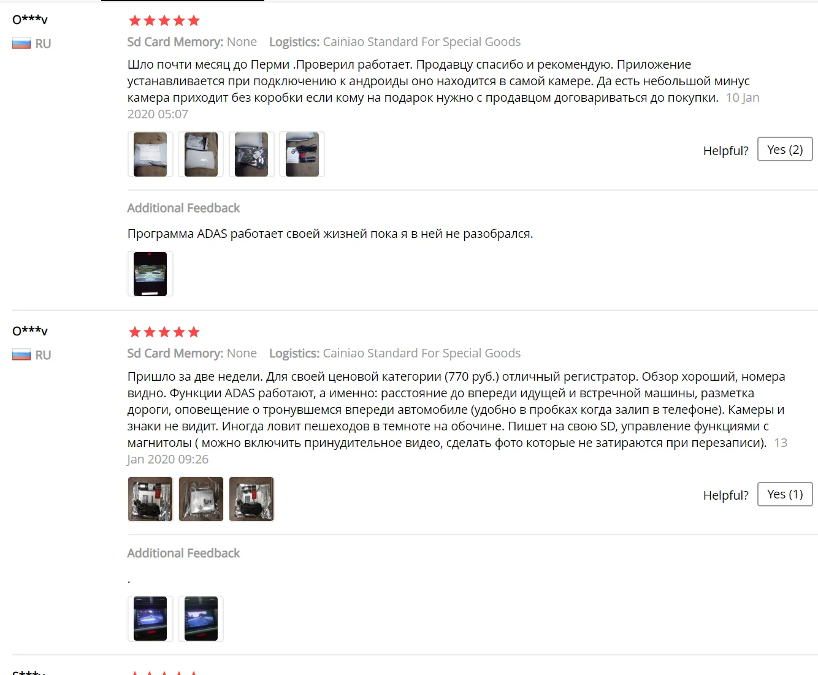Click the Additional Feedback heading in second review
The width and height of the screenshot is (818, 675).
tap(183, 553)
